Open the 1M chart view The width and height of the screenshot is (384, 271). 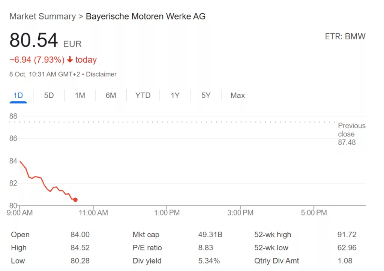[80, 96]
